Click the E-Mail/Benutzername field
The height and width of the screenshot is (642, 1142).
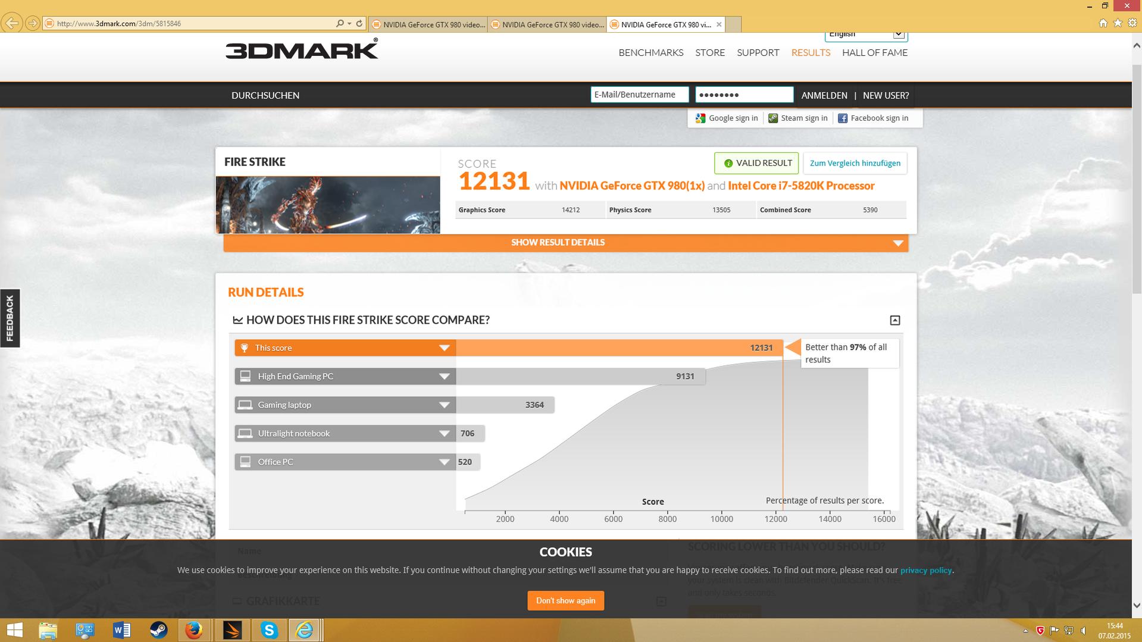639,95
